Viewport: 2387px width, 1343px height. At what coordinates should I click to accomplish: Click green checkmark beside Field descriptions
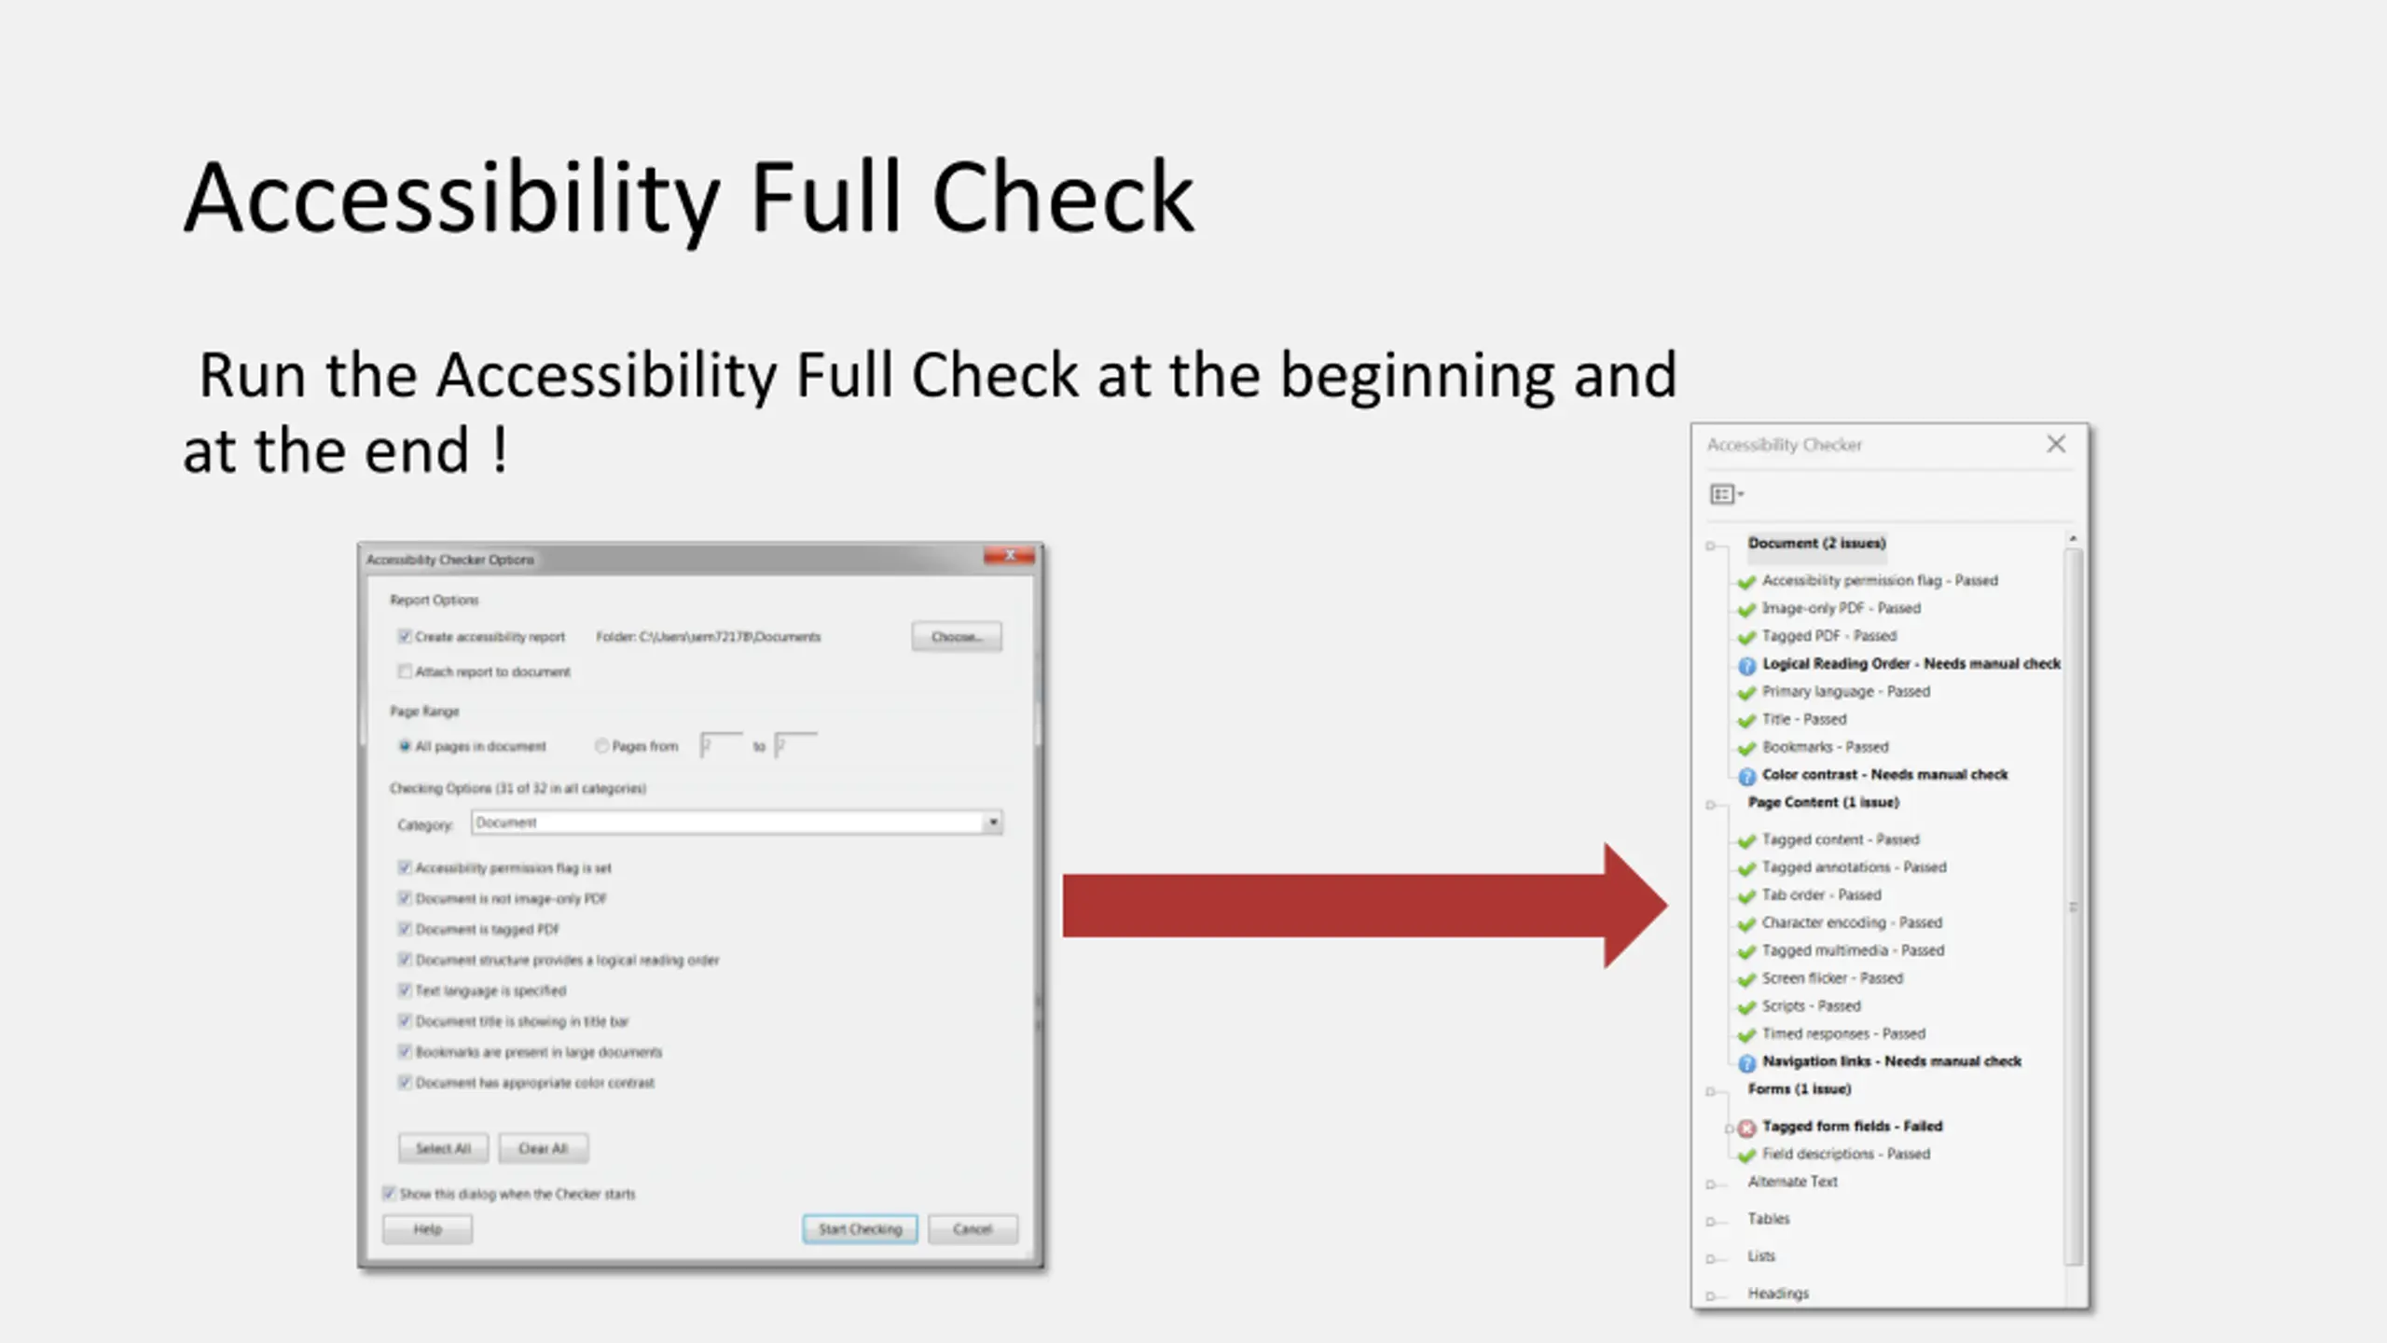pos(1746,1156)
